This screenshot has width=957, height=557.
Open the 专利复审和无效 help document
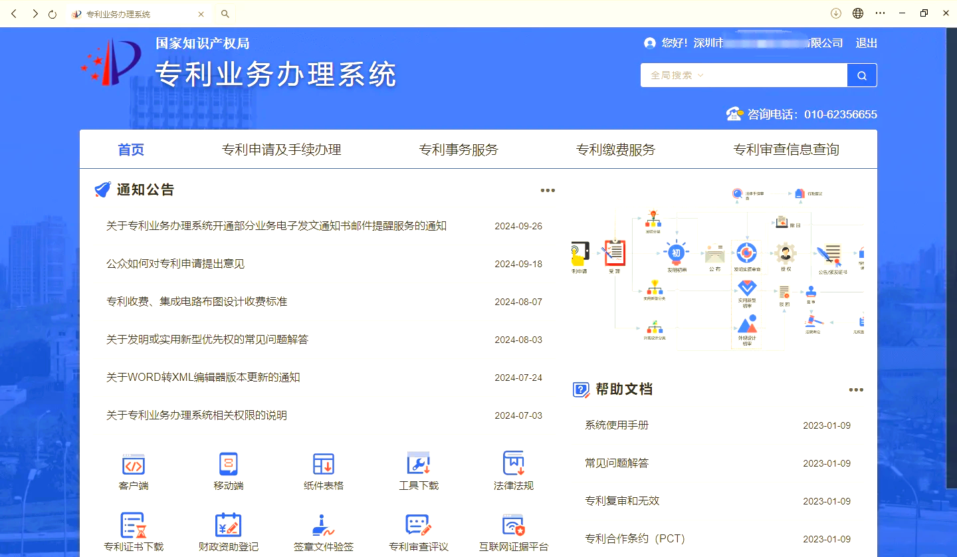click(622, 501)
